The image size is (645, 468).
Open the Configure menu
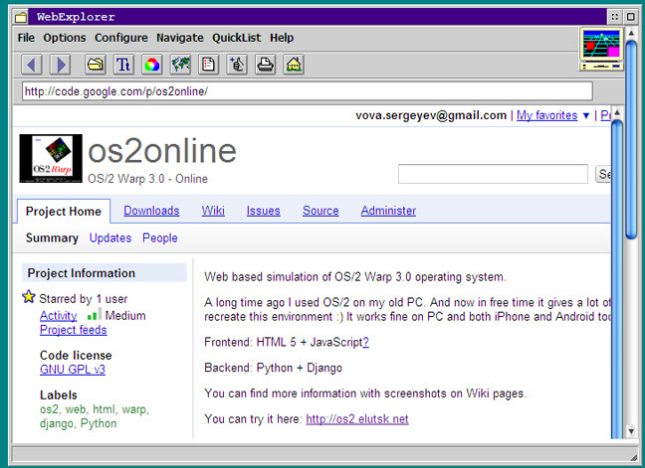(x=121, y=38)
